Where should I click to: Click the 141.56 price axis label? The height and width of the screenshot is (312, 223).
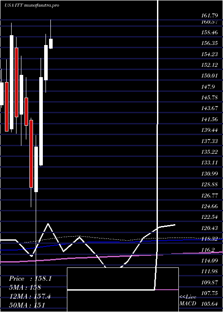[209, 119]
